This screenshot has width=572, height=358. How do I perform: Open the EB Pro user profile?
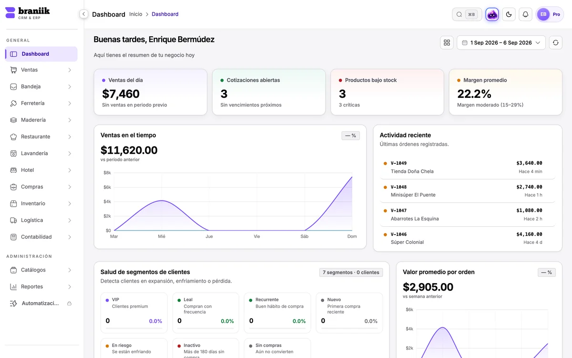[x=550, y=14]
